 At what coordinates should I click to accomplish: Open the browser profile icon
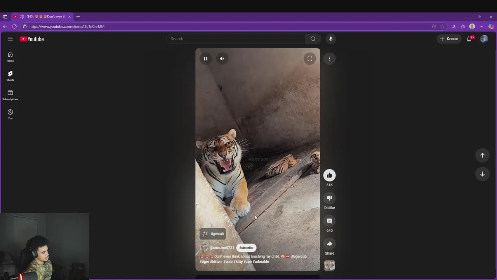pos(472,26)
